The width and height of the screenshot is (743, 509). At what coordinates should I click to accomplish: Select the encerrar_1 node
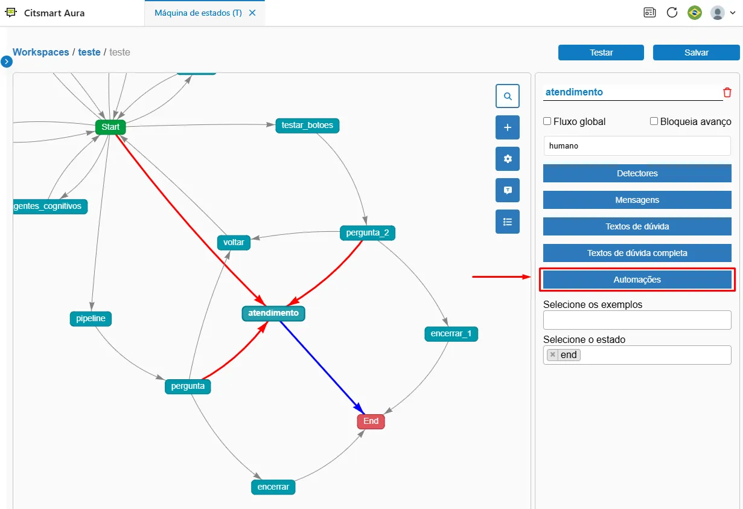pos(451,334)
